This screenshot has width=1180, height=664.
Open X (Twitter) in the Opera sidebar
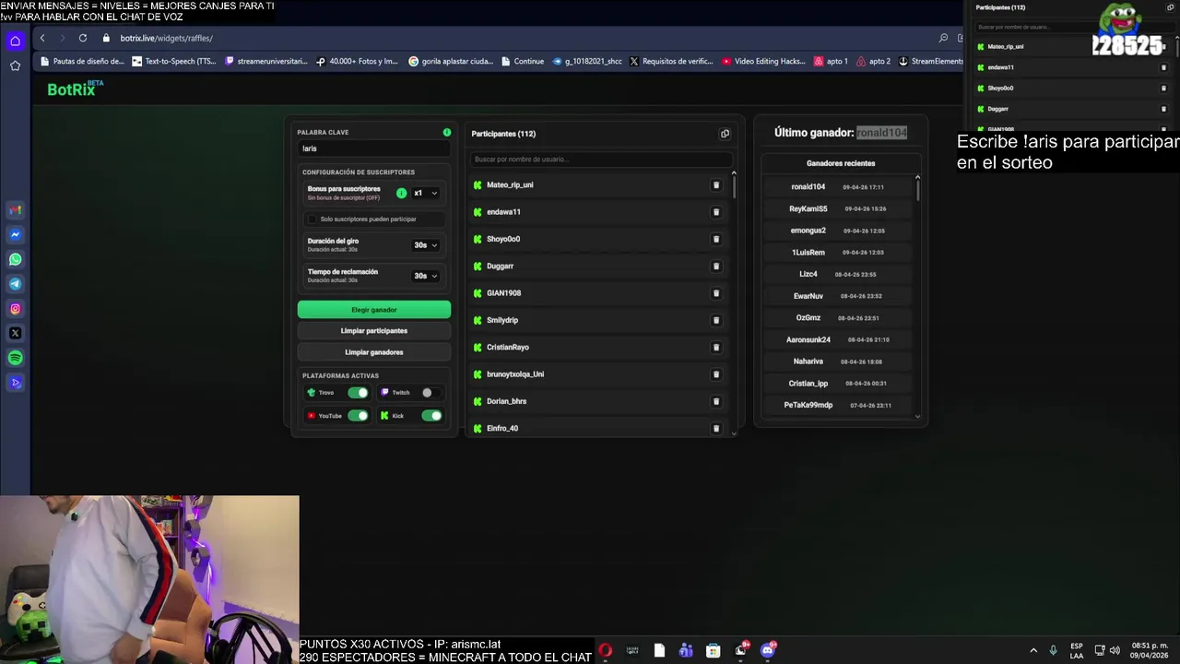click(15, 333)
